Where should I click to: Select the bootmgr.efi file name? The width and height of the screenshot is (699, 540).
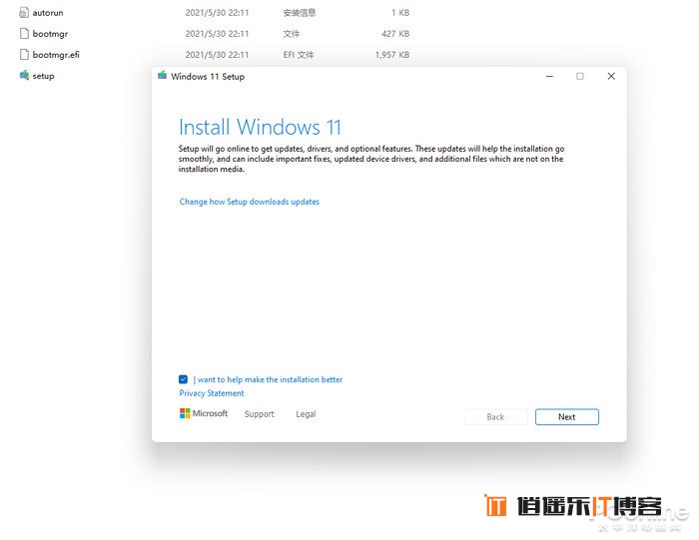click(x=56, y=55)
